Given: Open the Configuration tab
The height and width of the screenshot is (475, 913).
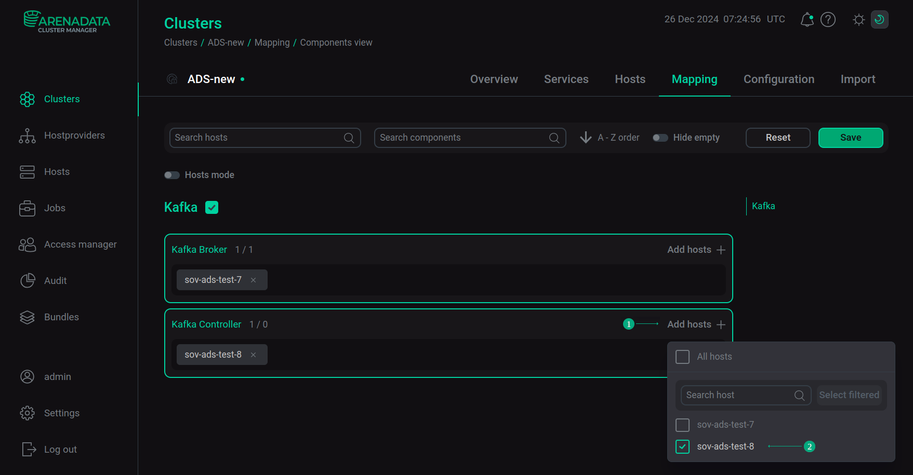Looking at the screenshot, I should (x=779, y=79).
